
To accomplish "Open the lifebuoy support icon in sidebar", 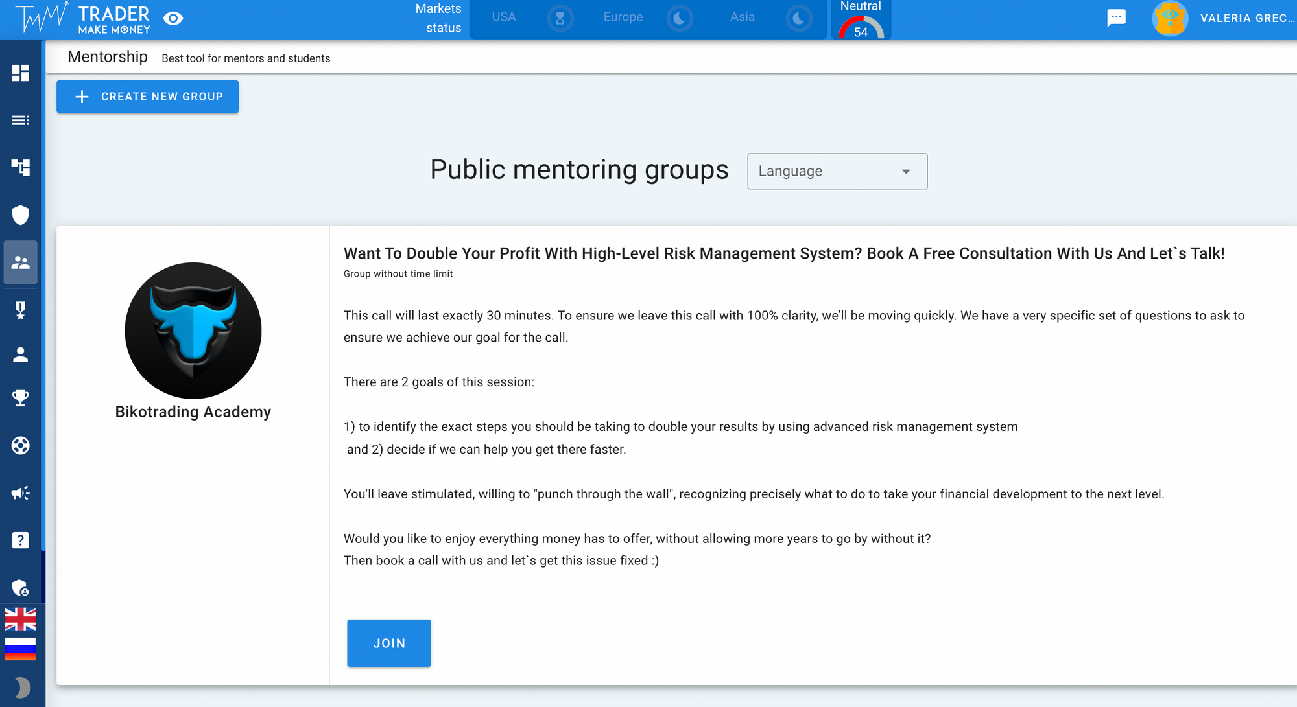I will click(x=21, y=445).
